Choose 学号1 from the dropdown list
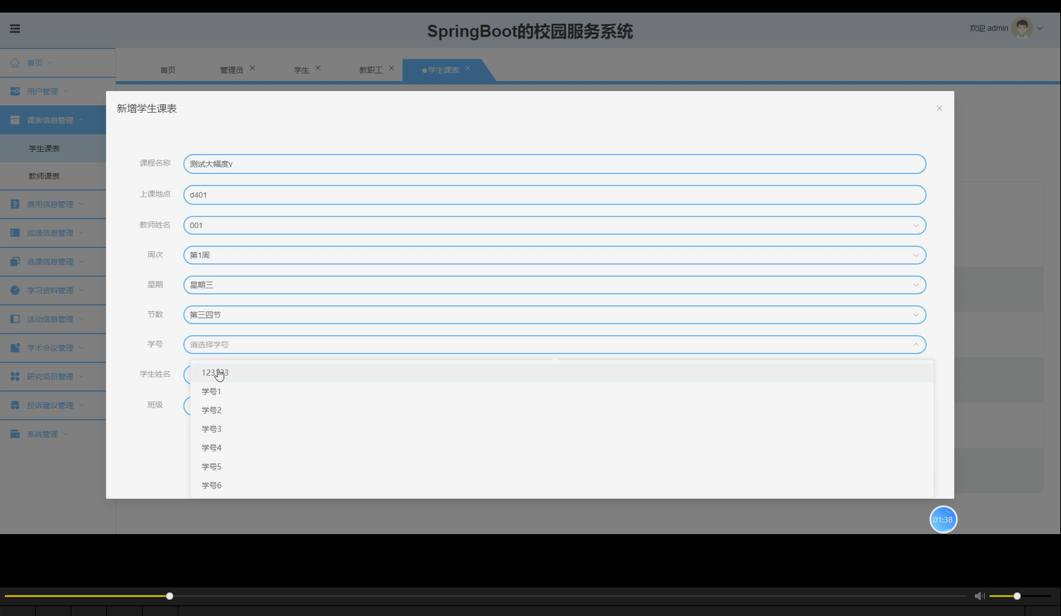 click(561, 391)
